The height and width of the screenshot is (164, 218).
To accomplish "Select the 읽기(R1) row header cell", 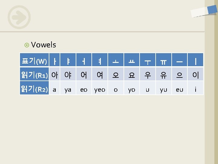I will [x=34, y=75].
